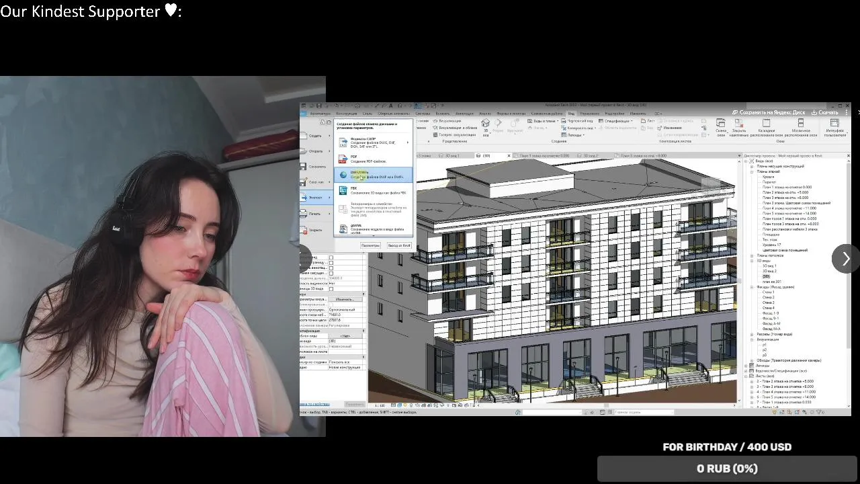
Task: Click Мозаичное расположение окон icon
Action: tap(801, 123)
